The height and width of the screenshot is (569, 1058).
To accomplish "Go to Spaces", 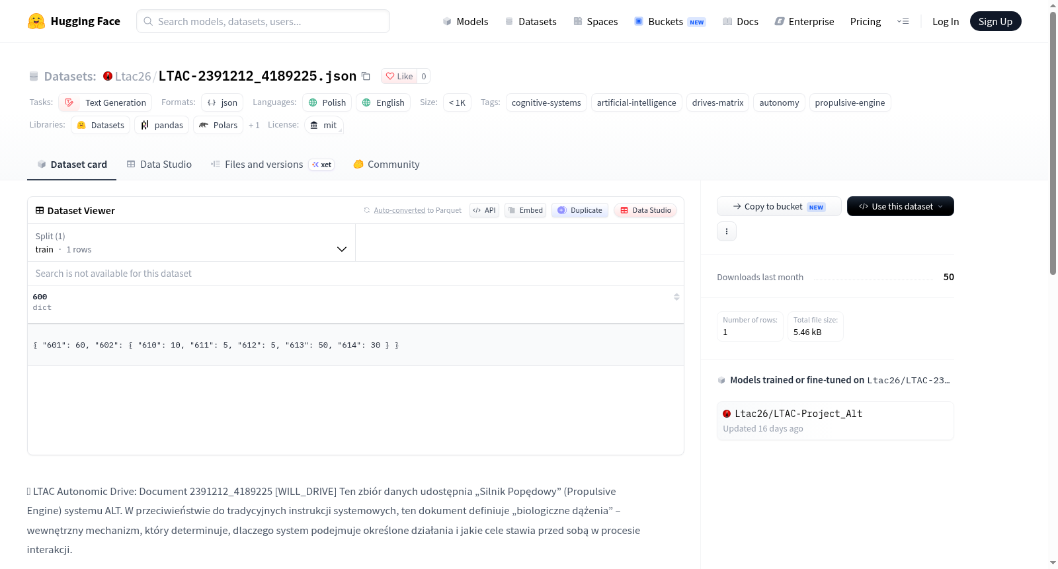I will point(595,21).
